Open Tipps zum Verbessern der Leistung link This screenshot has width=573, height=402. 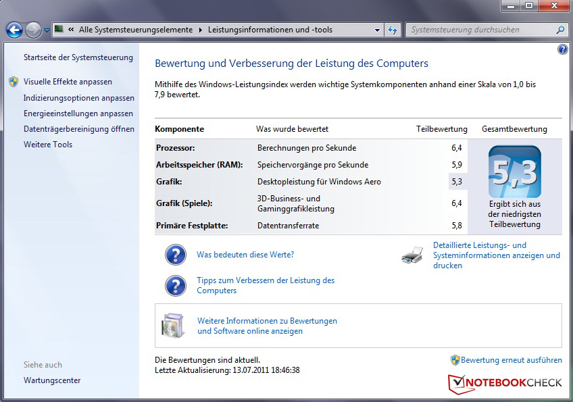(x=266, y=285)
